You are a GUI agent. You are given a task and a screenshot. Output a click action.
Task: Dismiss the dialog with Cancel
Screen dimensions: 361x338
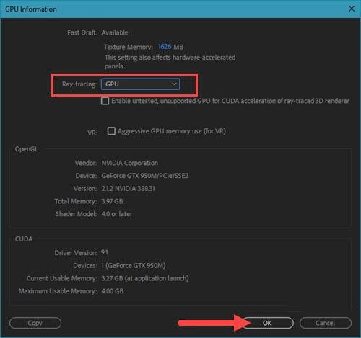click(326, 323)
